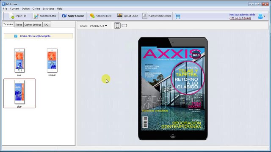Click the Mobissue app icon in title bar
The image size is (271, 152).
4,4
